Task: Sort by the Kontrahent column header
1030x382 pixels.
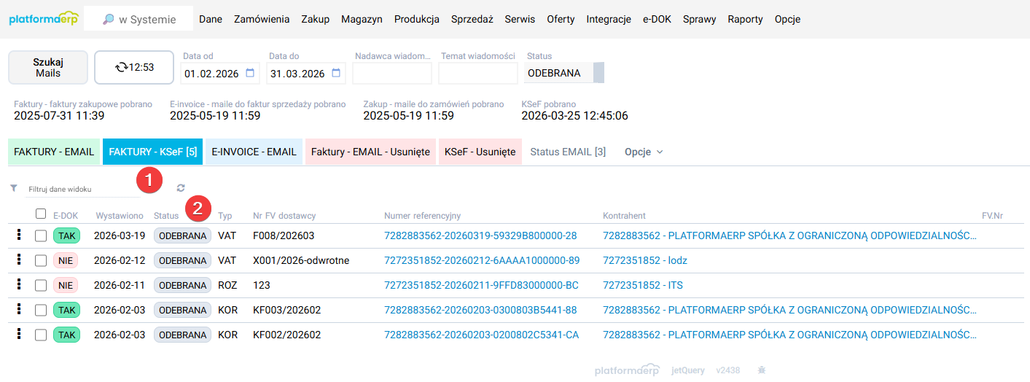Action: click(624, 216)
